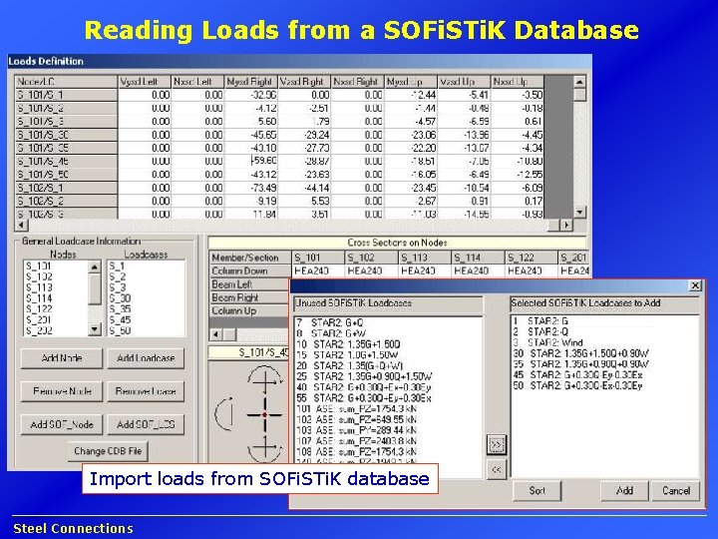
Task: Click the Remove Node button
Action: (x=62, y=391)
